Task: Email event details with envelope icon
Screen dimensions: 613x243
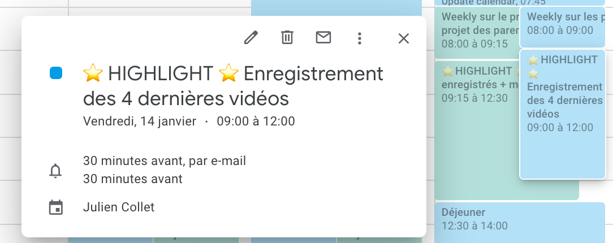Action: pyautogui.click(x=323, y=37)
